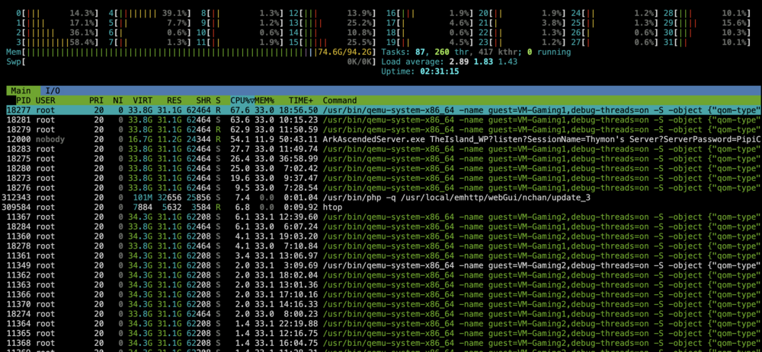Viewport: 762px width, 352px height.
Task: Sort by the MEM% column header
Action: 264,100
